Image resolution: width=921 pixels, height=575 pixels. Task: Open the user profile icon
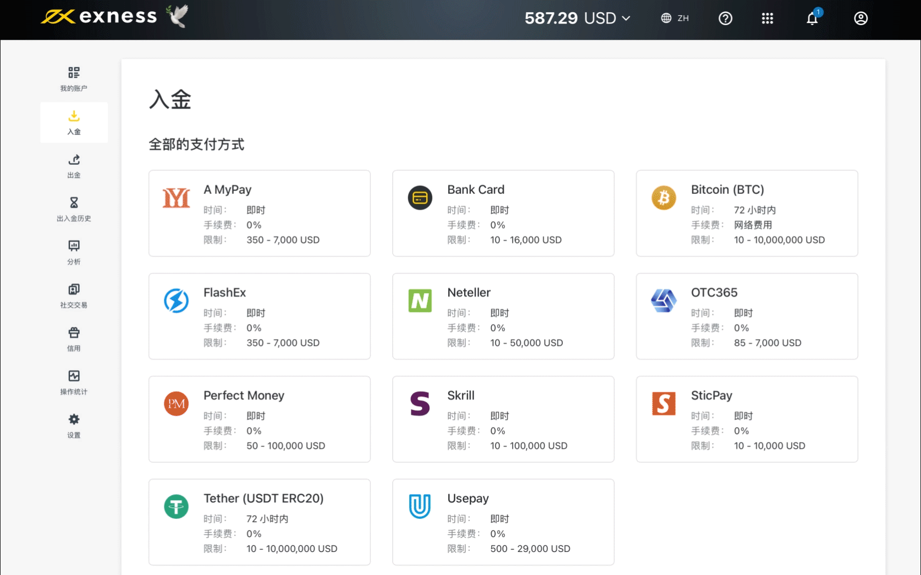pos(861,18)
